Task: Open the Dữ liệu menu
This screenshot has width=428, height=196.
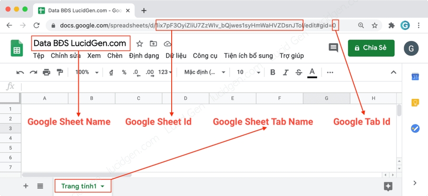Action: pyautogui.click(x=176, y=56)
